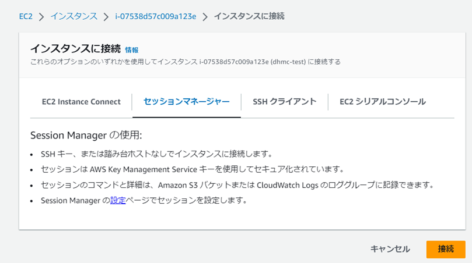
Task: Select the セッションマネージャー tab
Action: (x=187, y=102)
